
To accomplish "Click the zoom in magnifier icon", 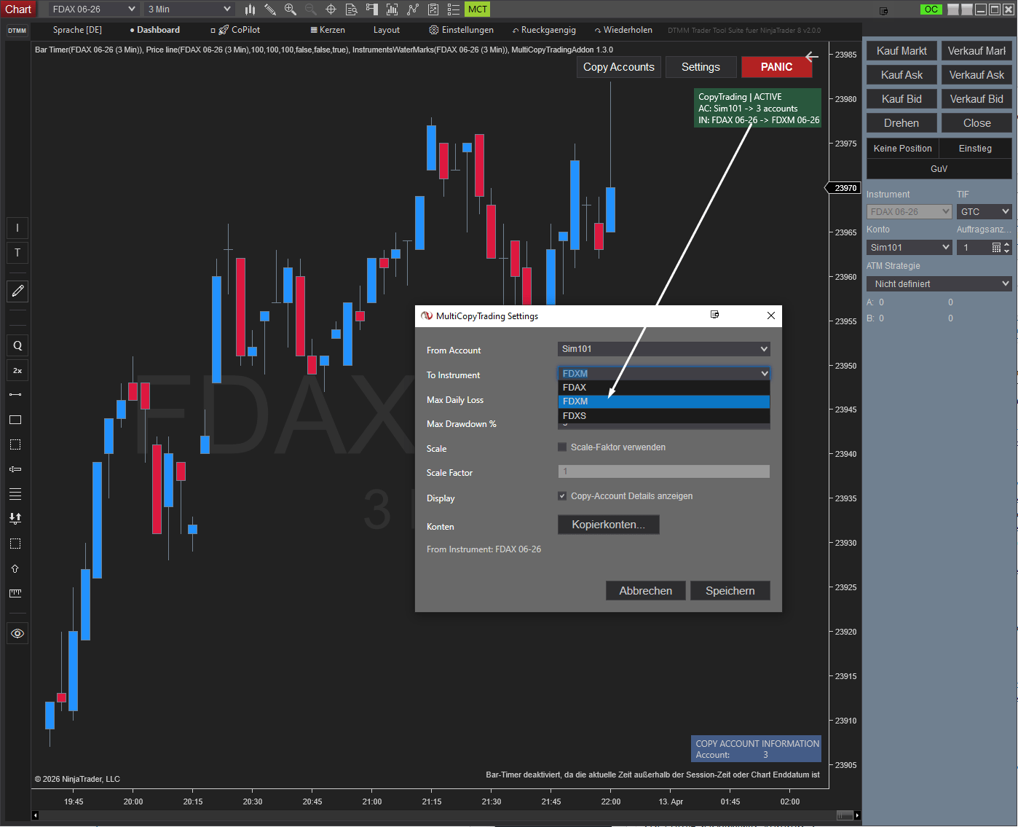I will point(290,9).
